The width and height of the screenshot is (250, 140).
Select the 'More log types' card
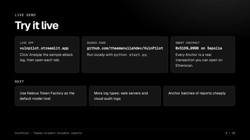[x=125, y=96]
